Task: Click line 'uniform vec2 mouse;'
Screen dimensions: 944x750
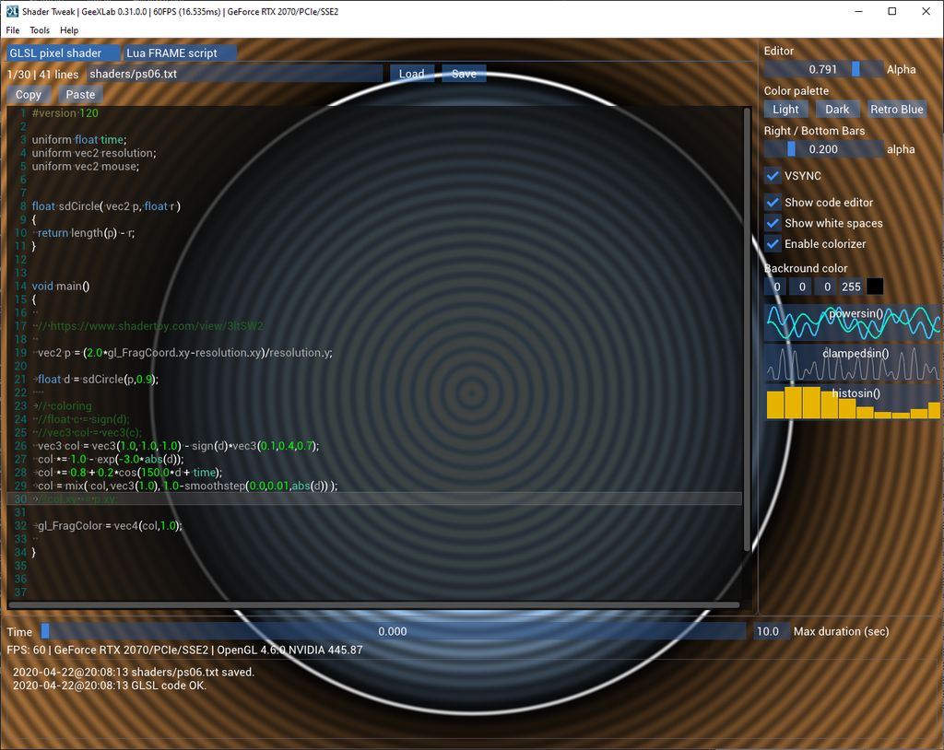Action: 86,166
